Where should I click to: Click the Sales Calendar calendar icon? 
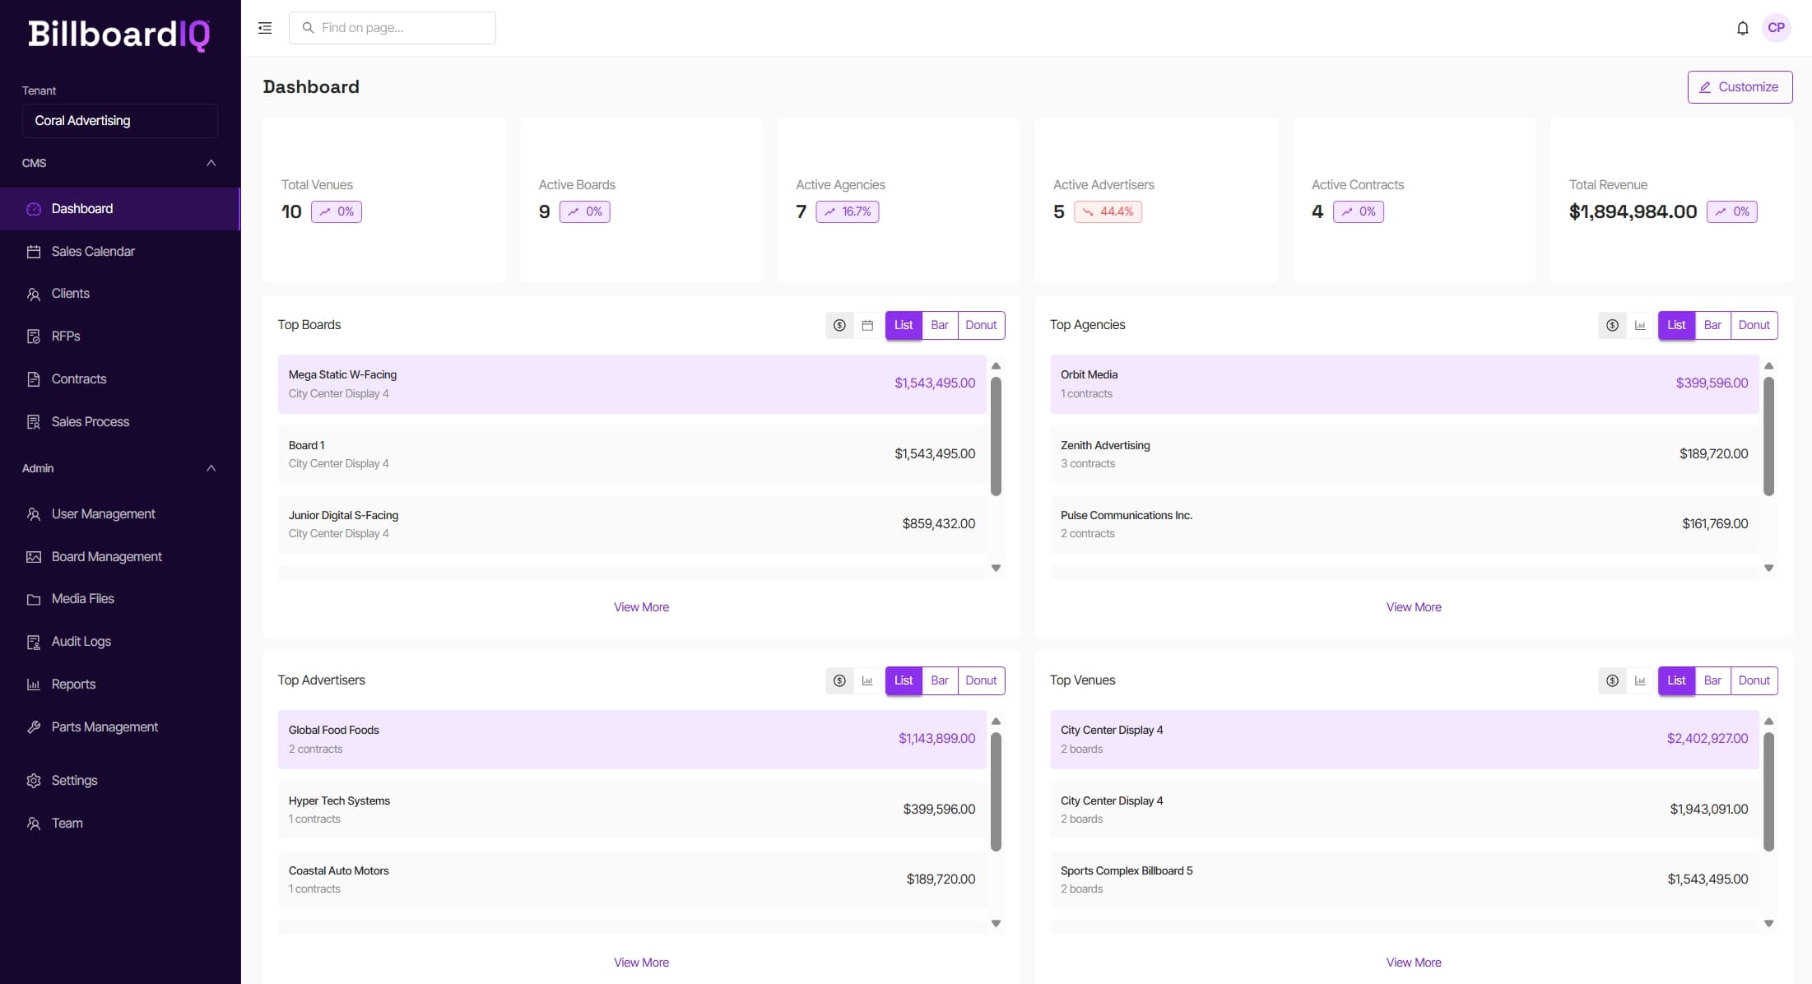[x=34, y=252]
